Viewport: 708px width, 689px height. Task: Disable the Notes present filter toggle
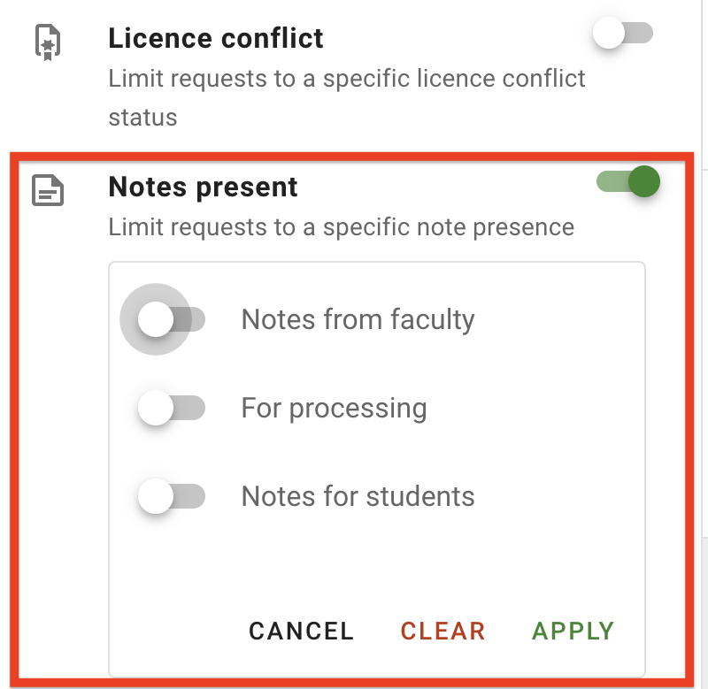coord(627,182)
